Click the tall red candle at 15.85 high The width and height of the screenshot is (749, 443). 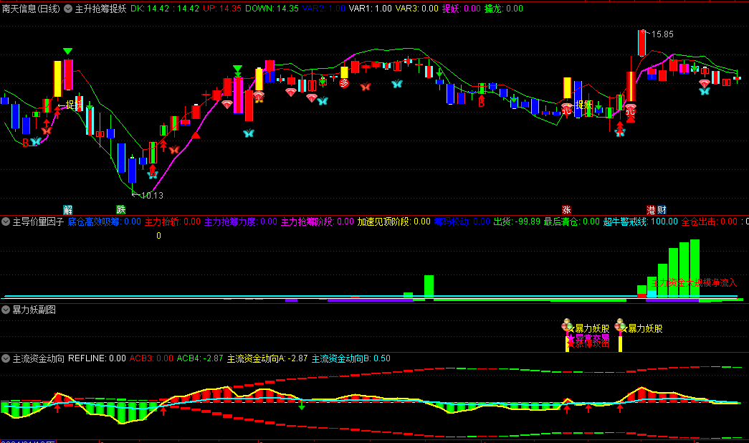point(641,43)
